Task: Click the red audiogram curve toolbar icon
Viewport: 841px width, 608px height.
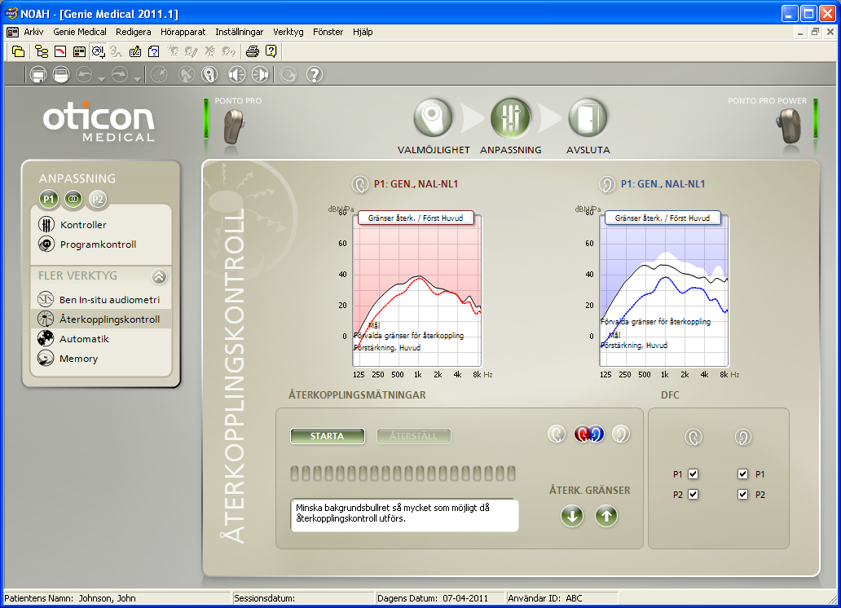Action: pyautogui.click(x=60, y=51)
